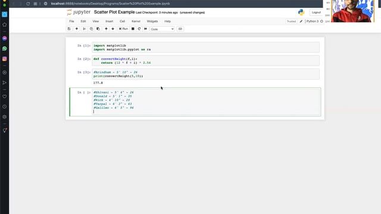The height and width of the screenshot is (214, 381).
Task: Open the command palette keyboard icon
Action: pos(180,29)
